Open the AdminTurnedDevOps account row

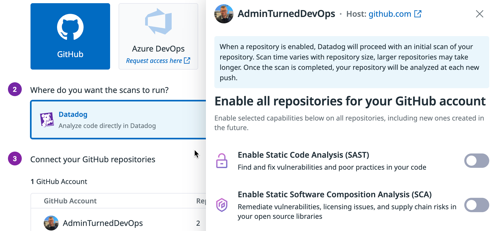click(x=118, y=223)
